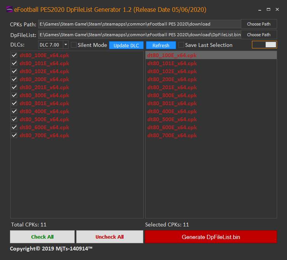Toggle checkbox for dt80_500E_x64.cpk

[x=14, y=119]
